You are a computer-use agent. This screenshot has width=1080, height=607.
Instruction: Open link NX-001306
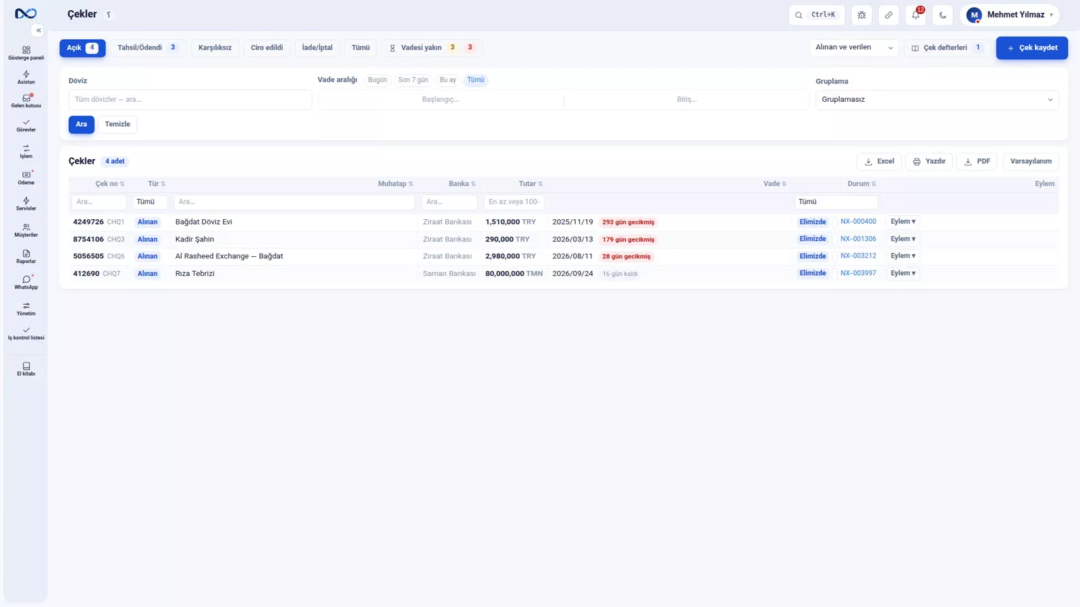[858, 239]
